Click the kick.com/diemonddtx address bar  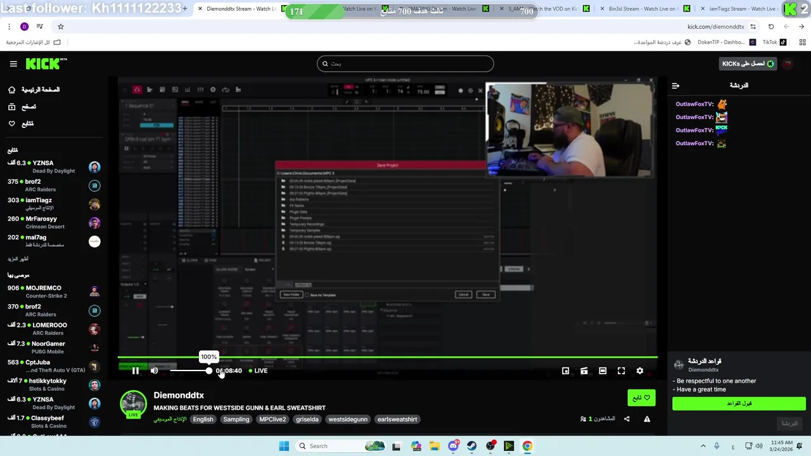pyautogui.click(x=715, y=27)
